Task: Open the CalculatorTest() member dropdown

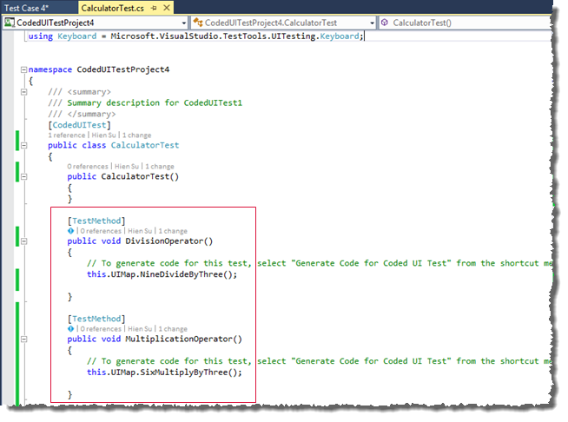Action: [466, 23]
